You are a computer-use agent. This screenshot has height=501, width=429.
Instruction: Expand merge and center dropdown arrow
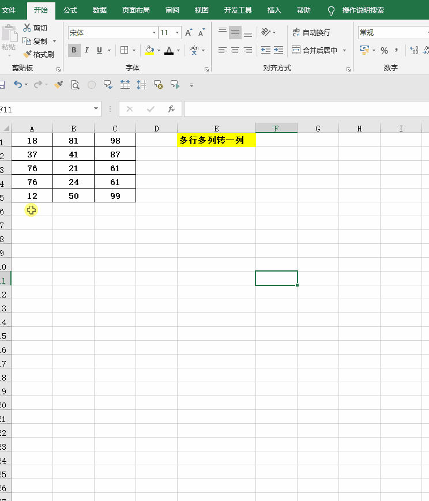(x=345, y=50)
